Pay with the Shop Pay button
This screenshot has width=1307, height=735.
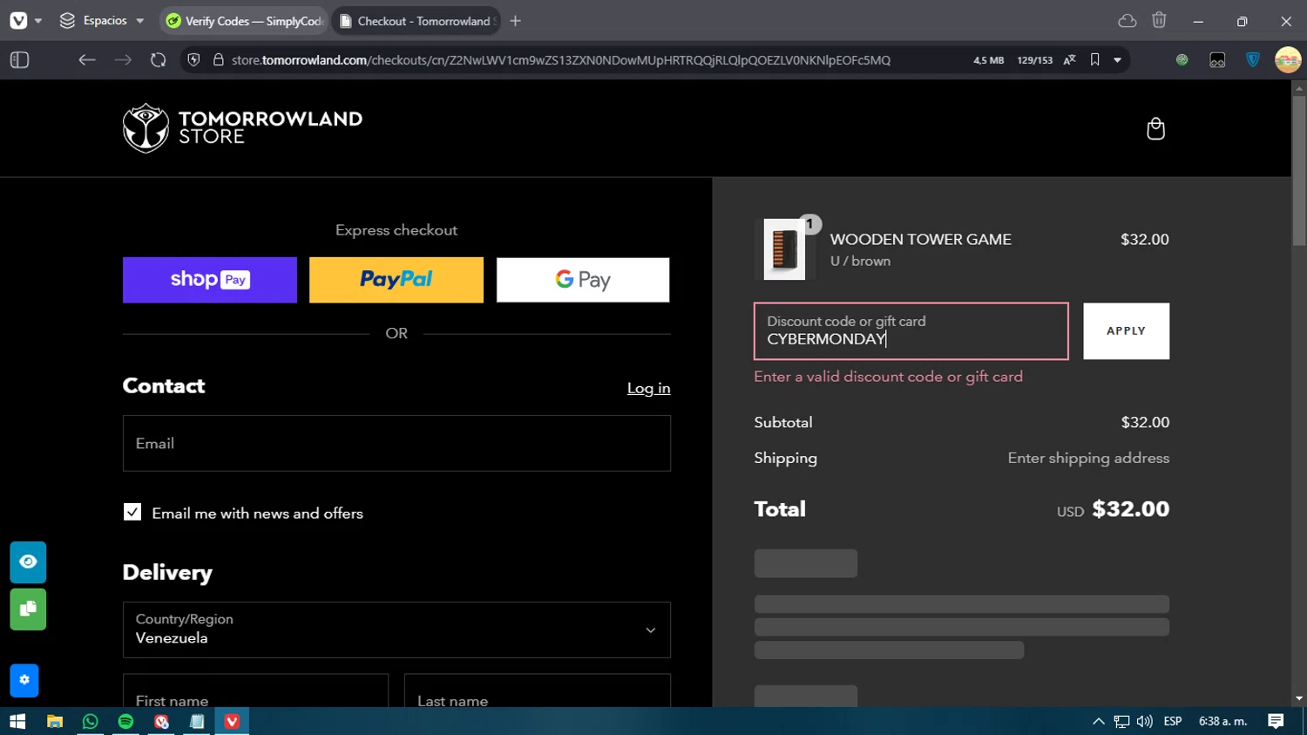pos(210,280)
